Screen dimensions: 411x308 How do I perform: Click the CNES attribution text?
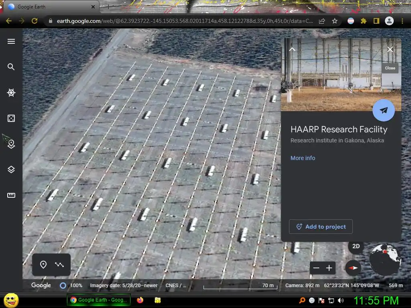click(x=176, y=286)
